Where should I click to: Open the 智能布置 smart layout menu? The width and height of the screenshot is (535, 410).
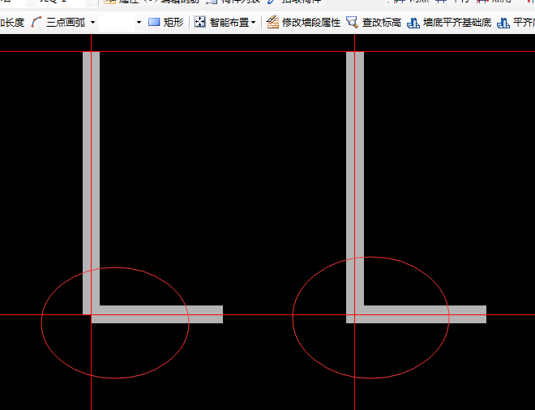[x=225, y=23]
